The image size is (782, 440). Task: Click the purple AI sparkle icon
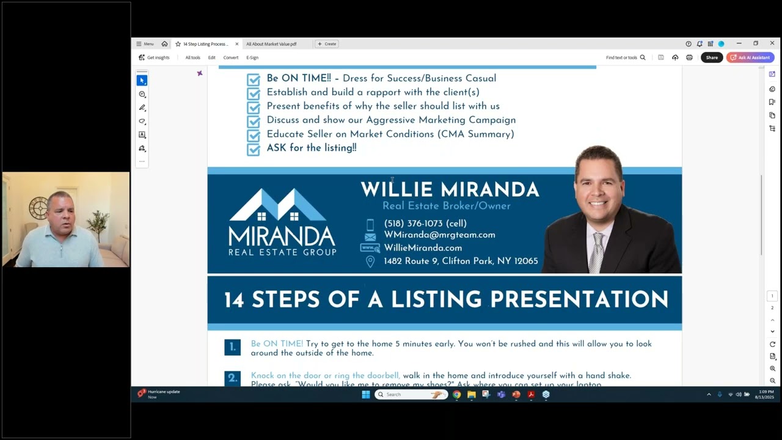[x=199, y=73]
